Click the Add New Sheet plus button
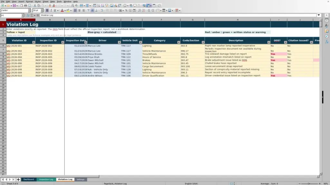The width and height of the screenshot is (330, 185). (18, 180)
